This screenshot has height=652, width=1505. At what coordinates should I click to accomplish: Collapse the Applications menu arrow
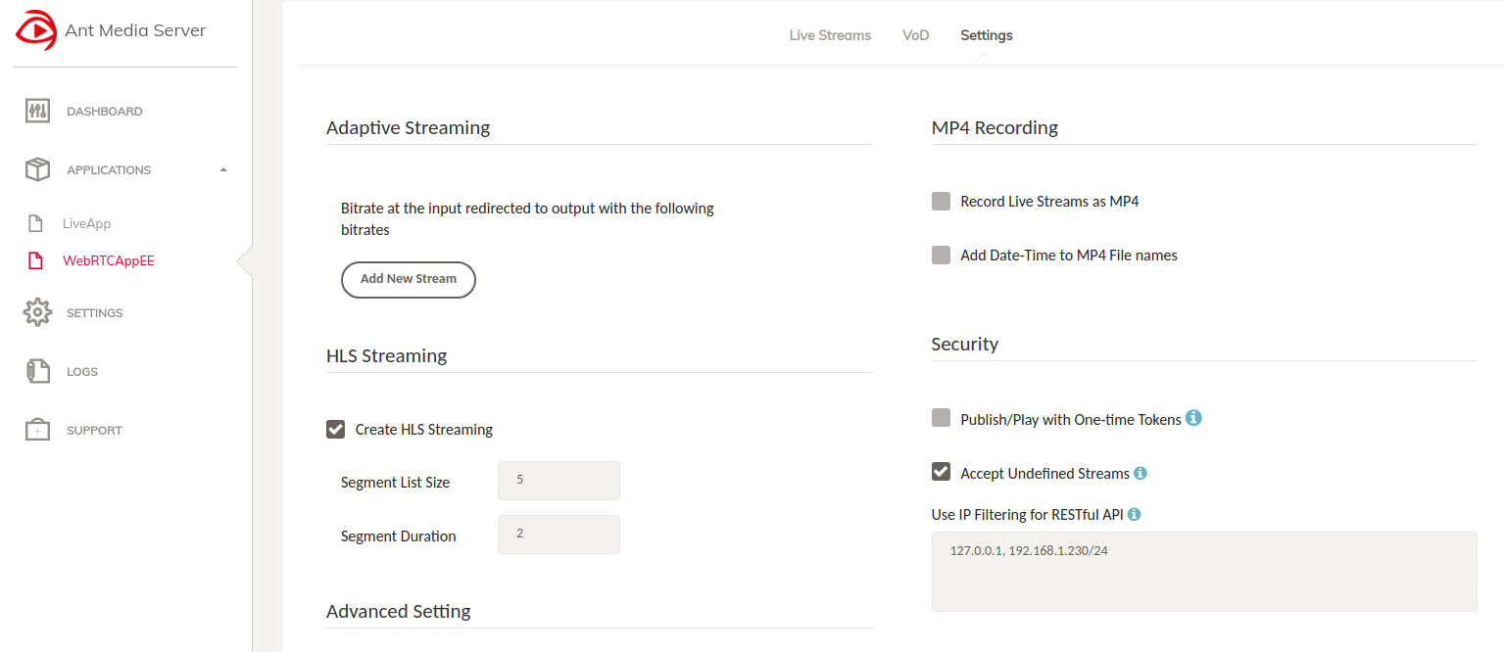point(223,169)
